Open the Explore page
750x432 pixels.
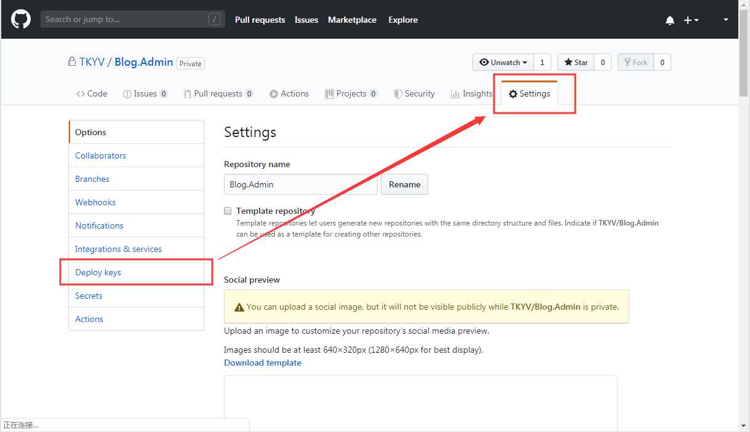[x=403, y=20]
